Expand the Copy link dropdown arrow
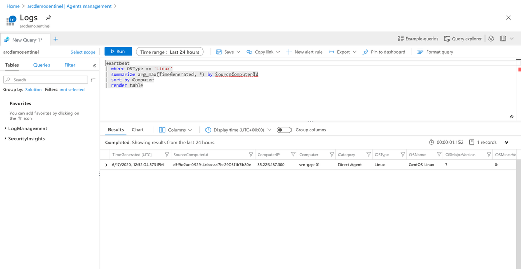 click(x=278, y=52)
